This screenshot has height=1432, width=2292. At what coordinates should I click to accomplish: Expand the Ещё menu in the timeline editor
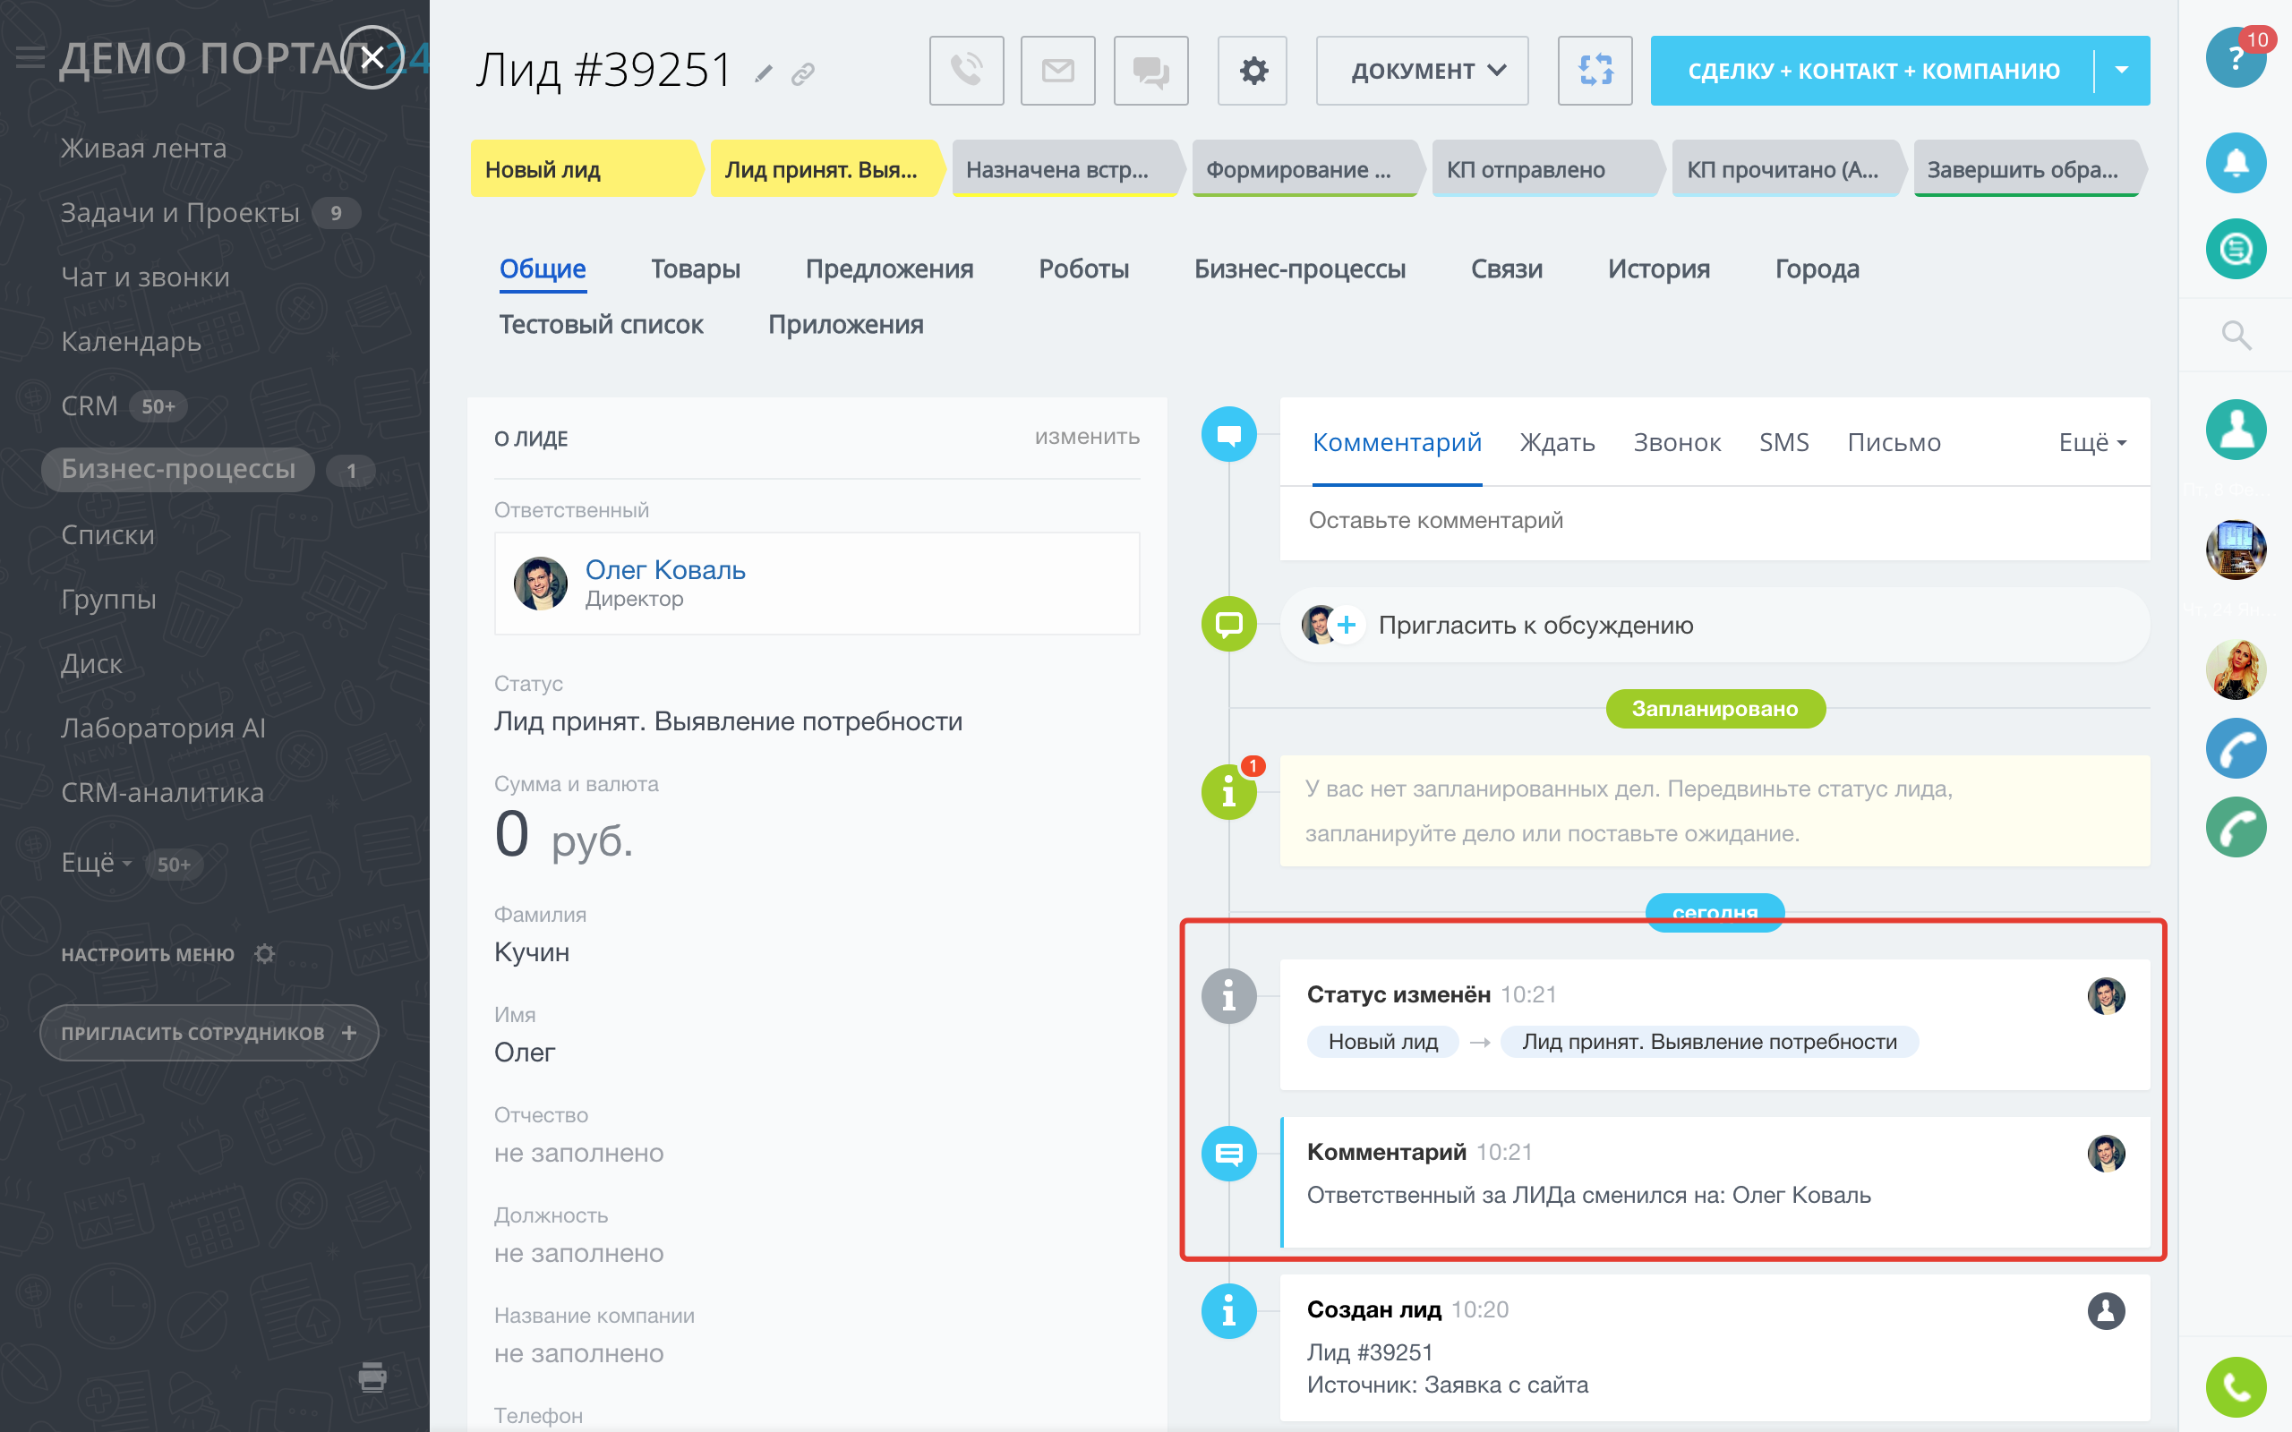pos(2092,442)
